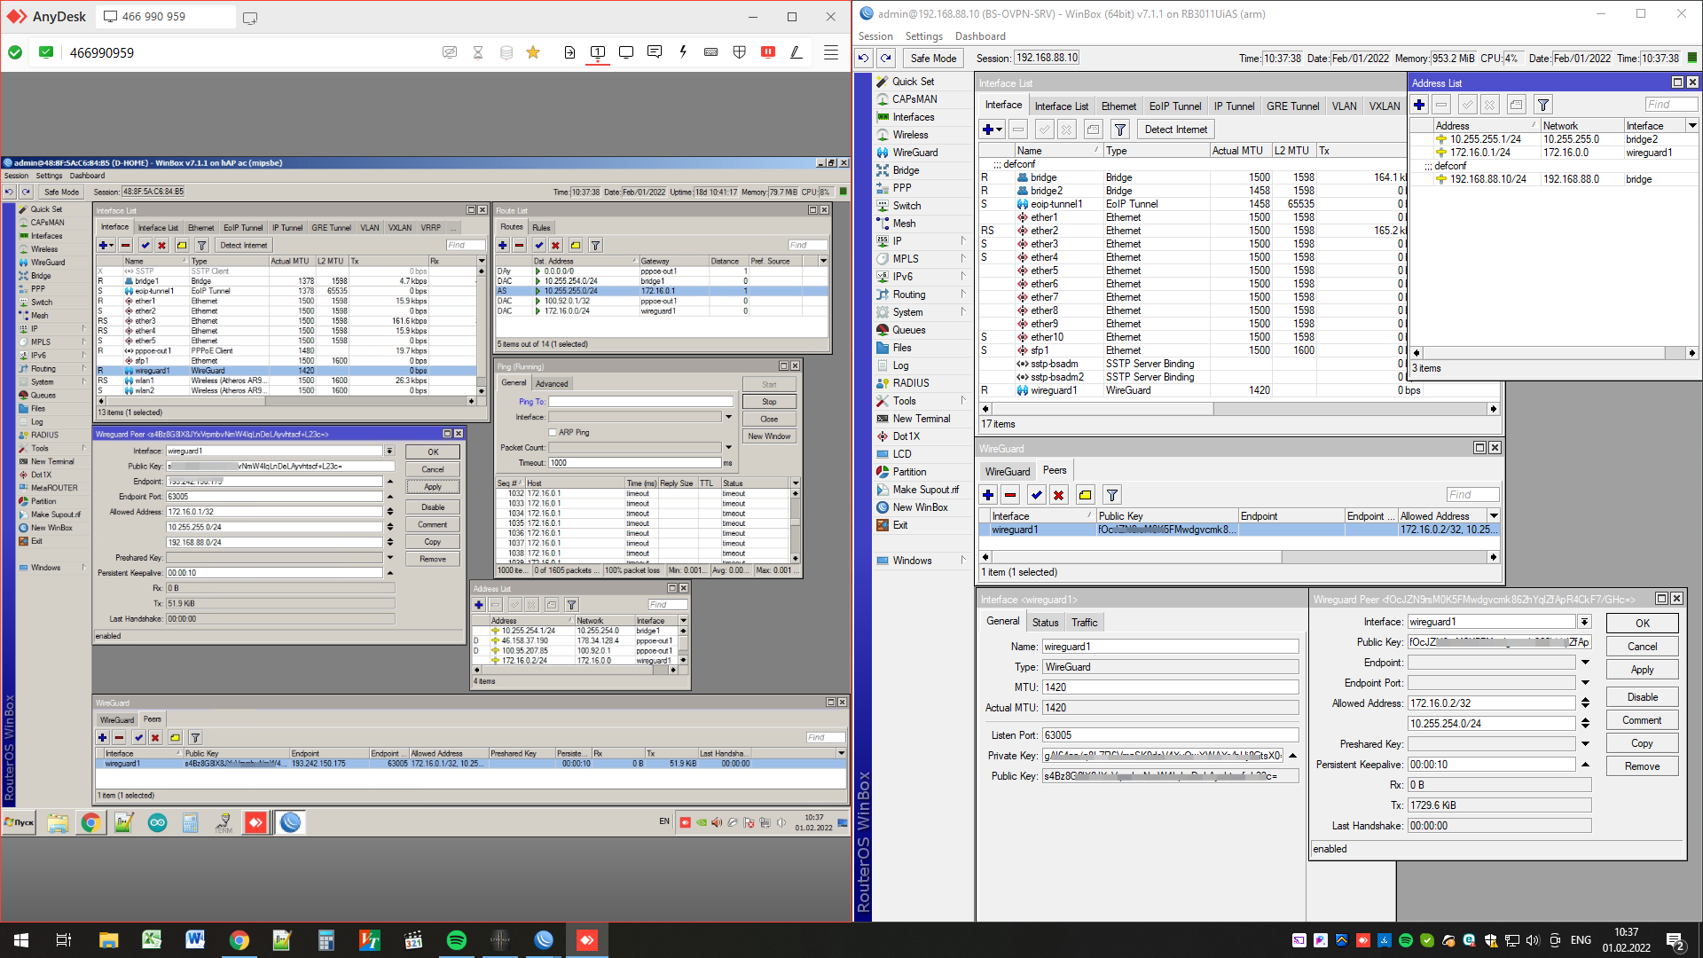The width and height of the screenshot is (1703, 958).
Task: Open column chooser dropdown in BS-OVPN-SRV Address List
Action: coord(1692,126)
